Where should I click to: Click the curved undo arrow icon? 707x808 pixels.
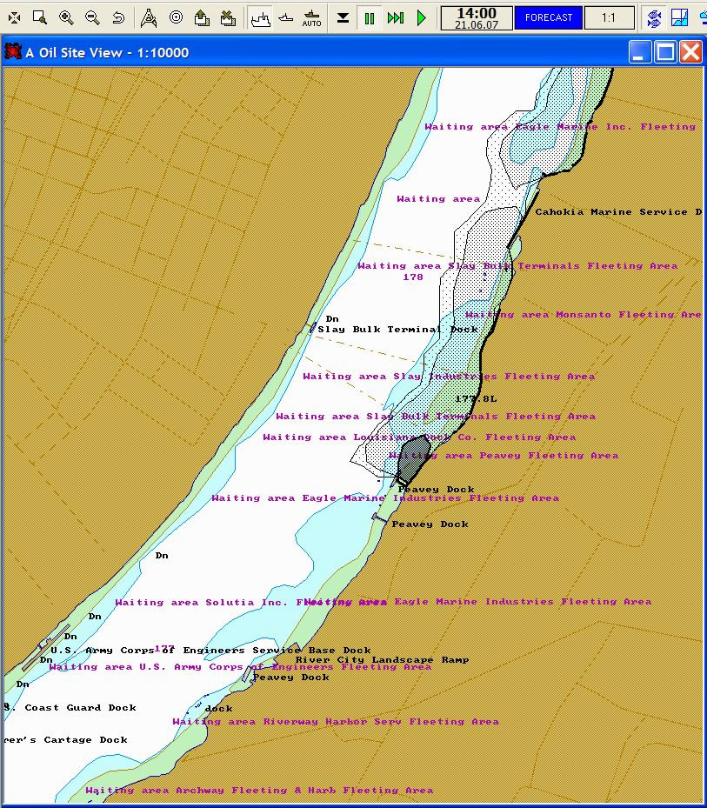118,18
